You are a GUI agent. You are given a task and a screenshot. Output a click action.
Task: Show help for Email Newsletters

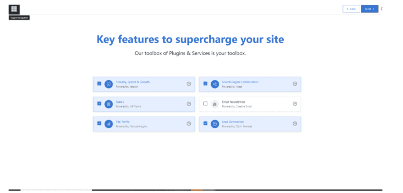[295, 104]
